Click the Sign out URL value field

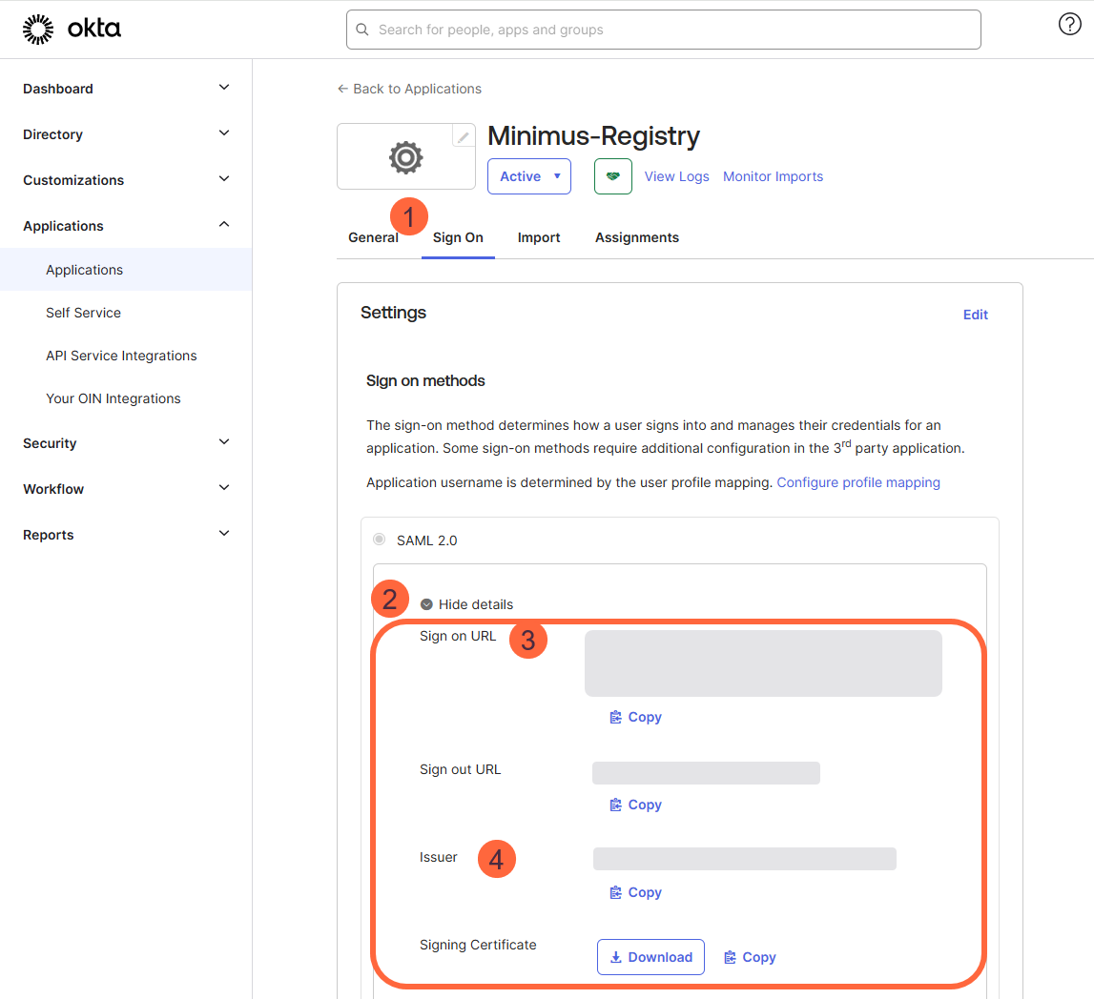(706, 773)
